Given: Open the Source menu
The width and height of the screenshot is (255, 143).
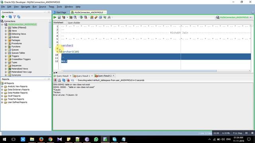Looking at the screenshot, I should (43, 7).
